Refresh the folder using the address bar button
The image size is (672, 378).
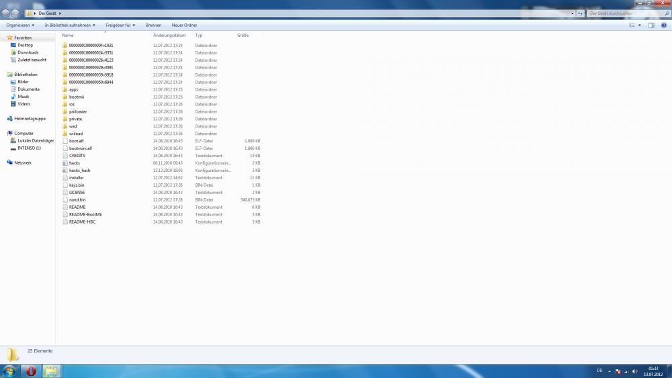pyautogui.click(x=580, y=13)
